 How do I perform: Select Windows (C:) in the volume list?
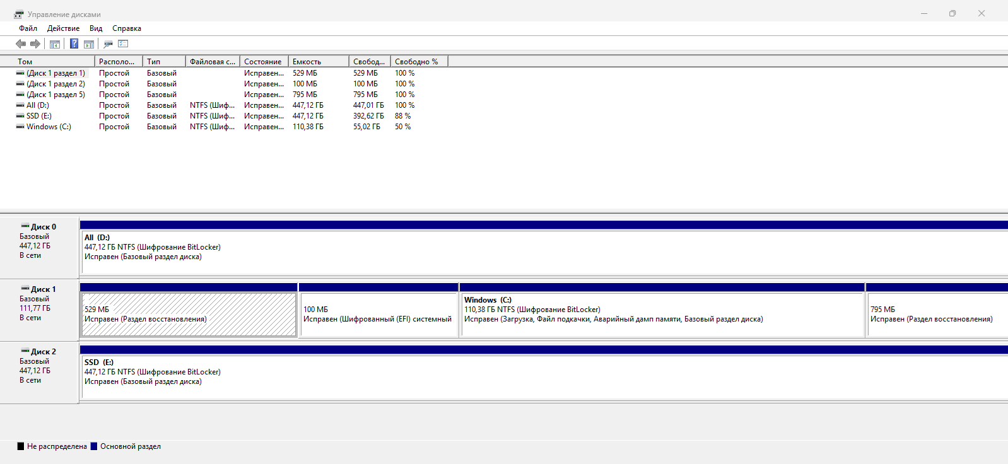pyautogui.click(x=49, y=127)
